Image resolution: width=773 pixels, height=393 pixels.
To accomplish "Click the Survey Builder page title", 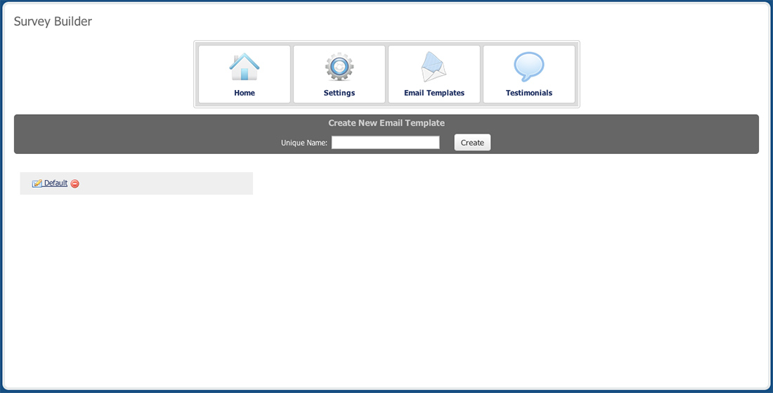I will 53,22.
